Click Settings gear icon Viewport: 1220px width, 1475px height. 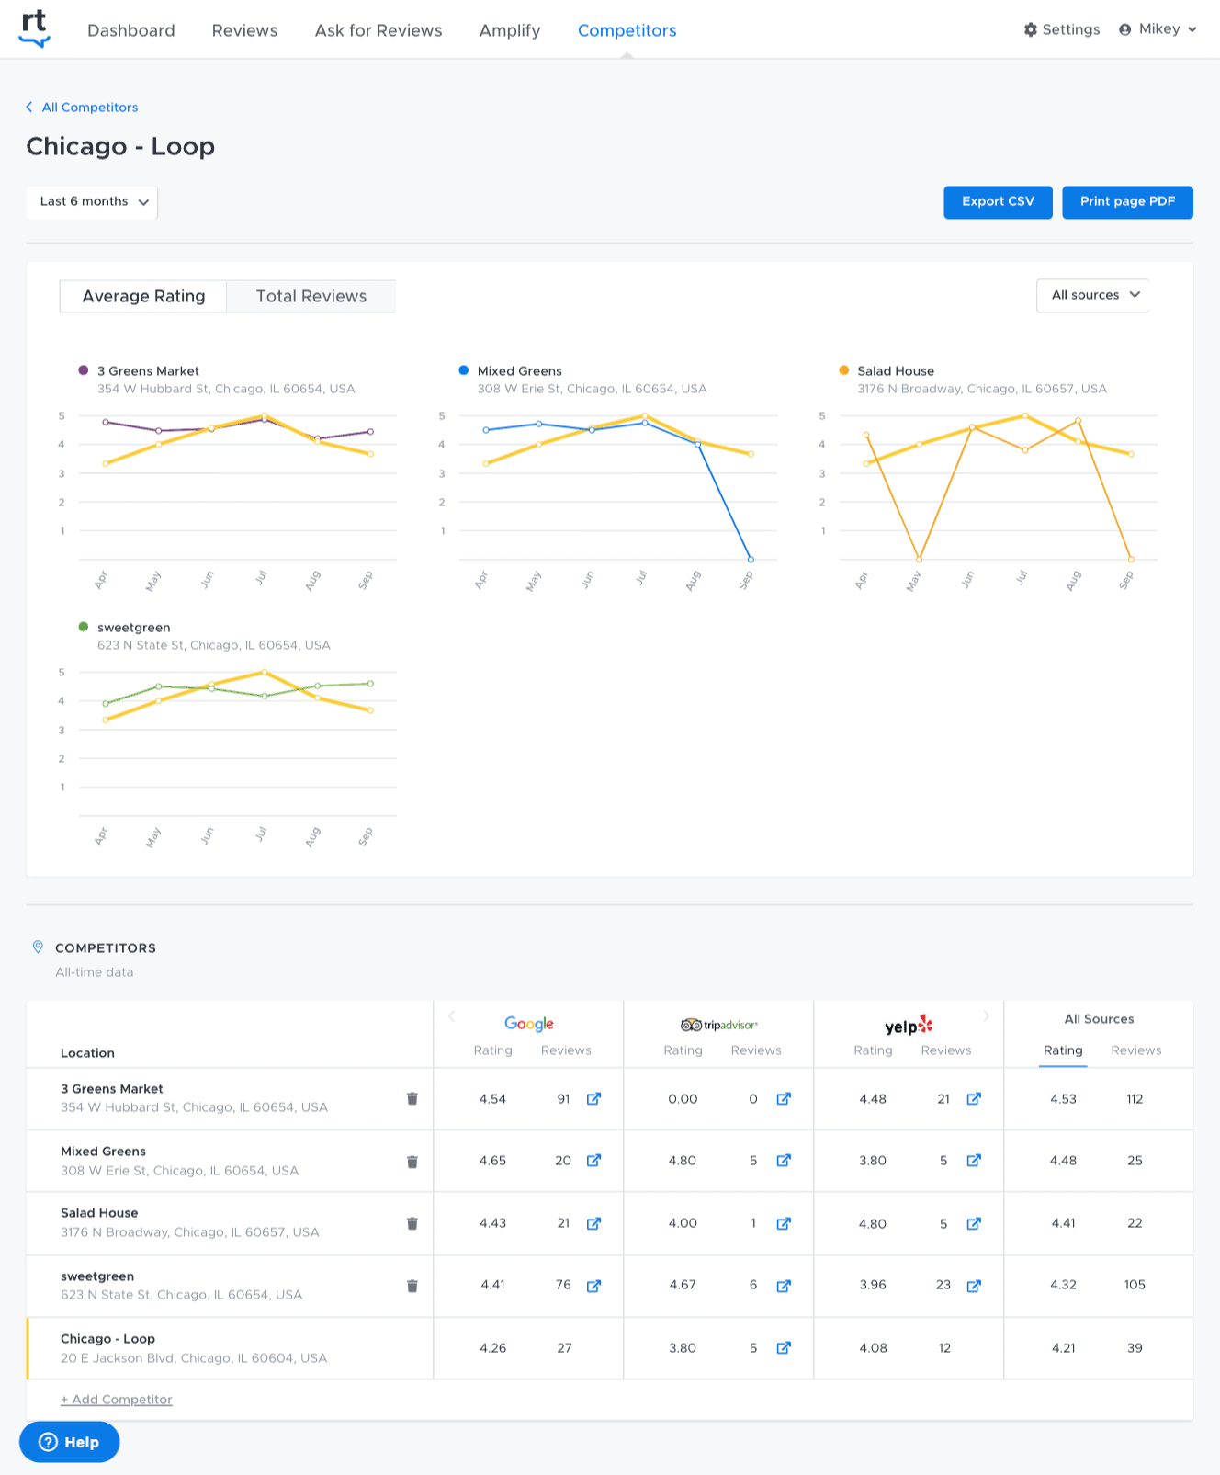pyautogui.click(x=1031, y=29)
